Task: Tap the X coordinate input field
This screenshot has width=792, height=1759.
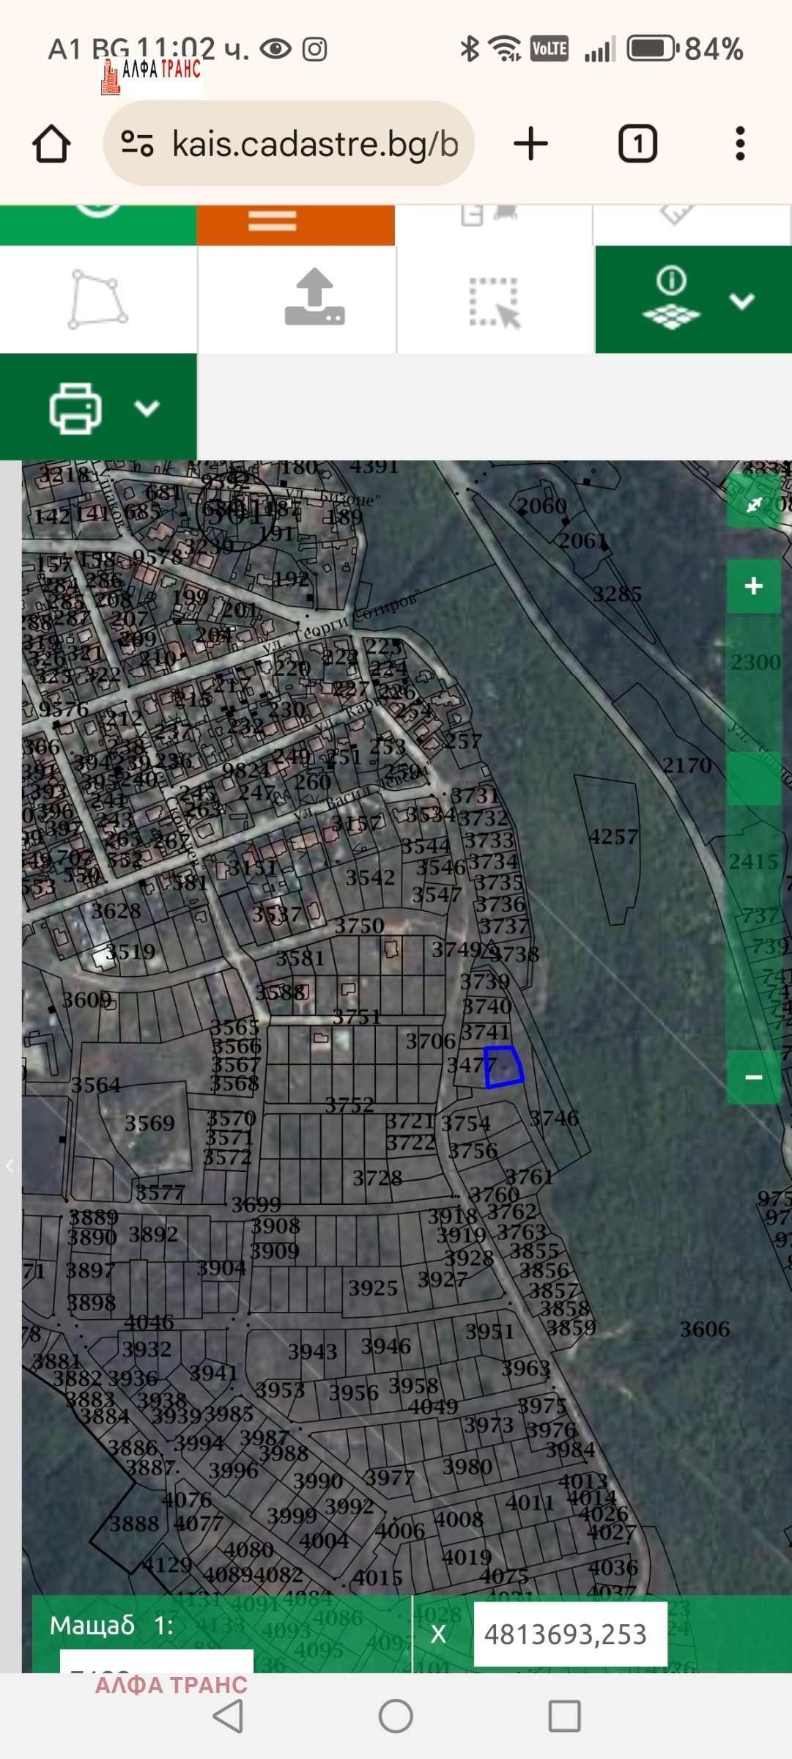Action: coord(570,1634)
